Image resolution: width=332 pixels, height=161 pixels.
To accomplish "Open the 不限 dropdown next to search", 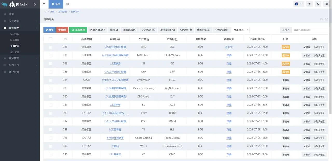I will pos(285,30).
